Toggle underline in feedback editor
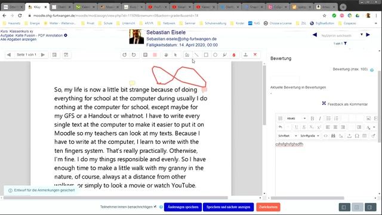The image size is (382, 215). (296, 127)
